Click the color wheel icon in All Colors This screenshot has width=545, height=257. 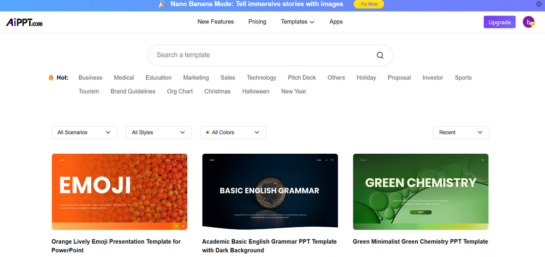click(x=208, y=132)
